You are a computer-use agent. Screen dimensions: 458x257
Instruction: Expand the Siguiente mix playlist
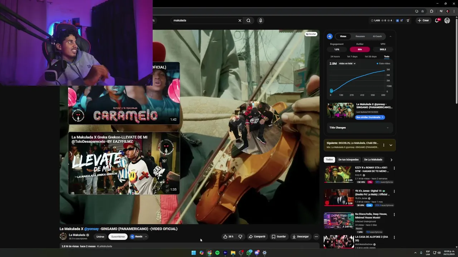pyautogui.click(x=391, y=145)
